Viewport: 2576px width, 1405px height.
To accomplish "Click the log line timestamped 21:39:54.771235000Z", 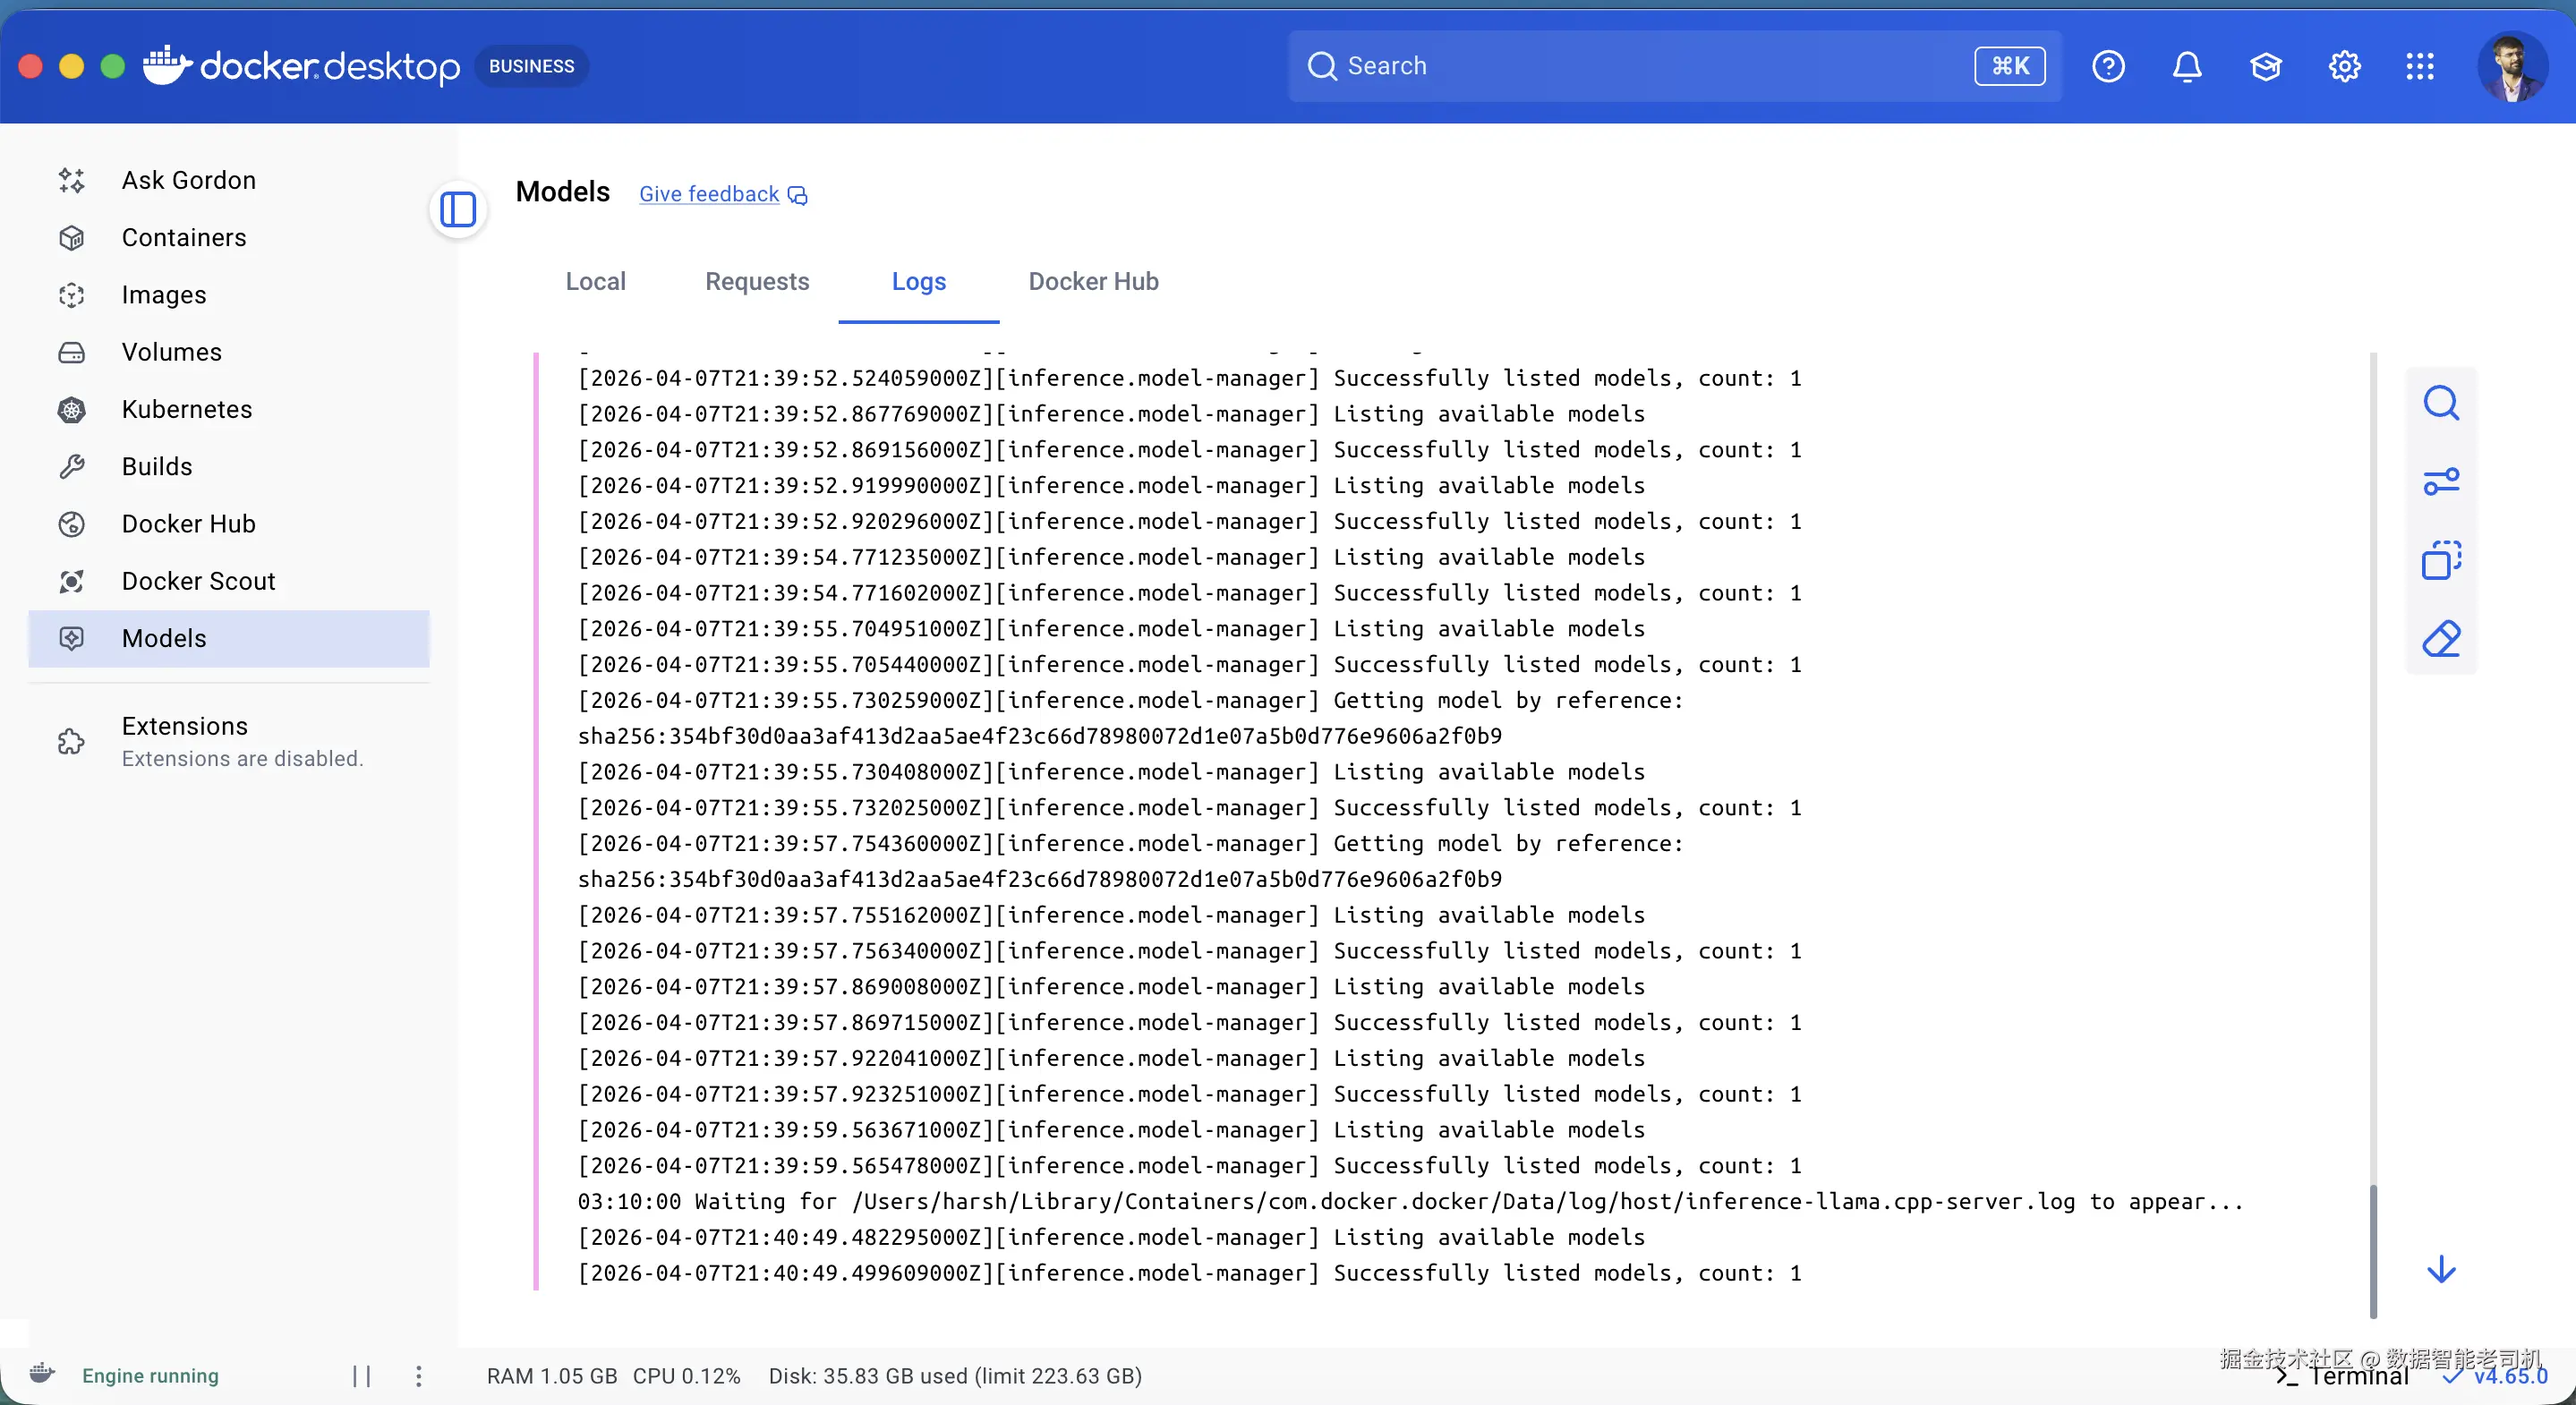I will point(1111,557).
